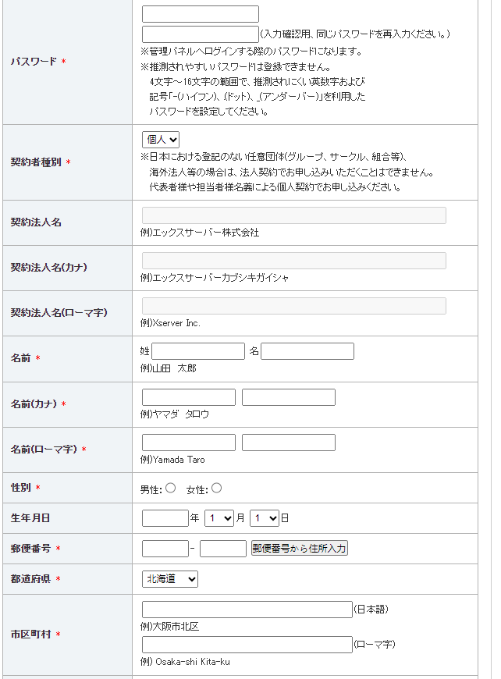Click the second 名前(ローマ字) input field
501x679 pixels.
tap(289, 443)
